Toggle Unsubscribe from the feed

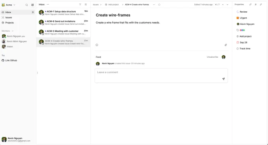point(212,57)
